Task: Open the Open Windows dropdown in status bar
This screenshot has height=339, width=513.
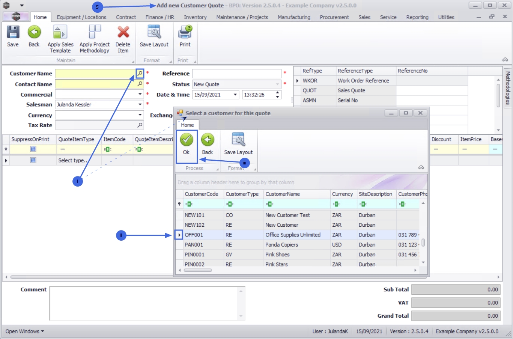Action: 25,331
